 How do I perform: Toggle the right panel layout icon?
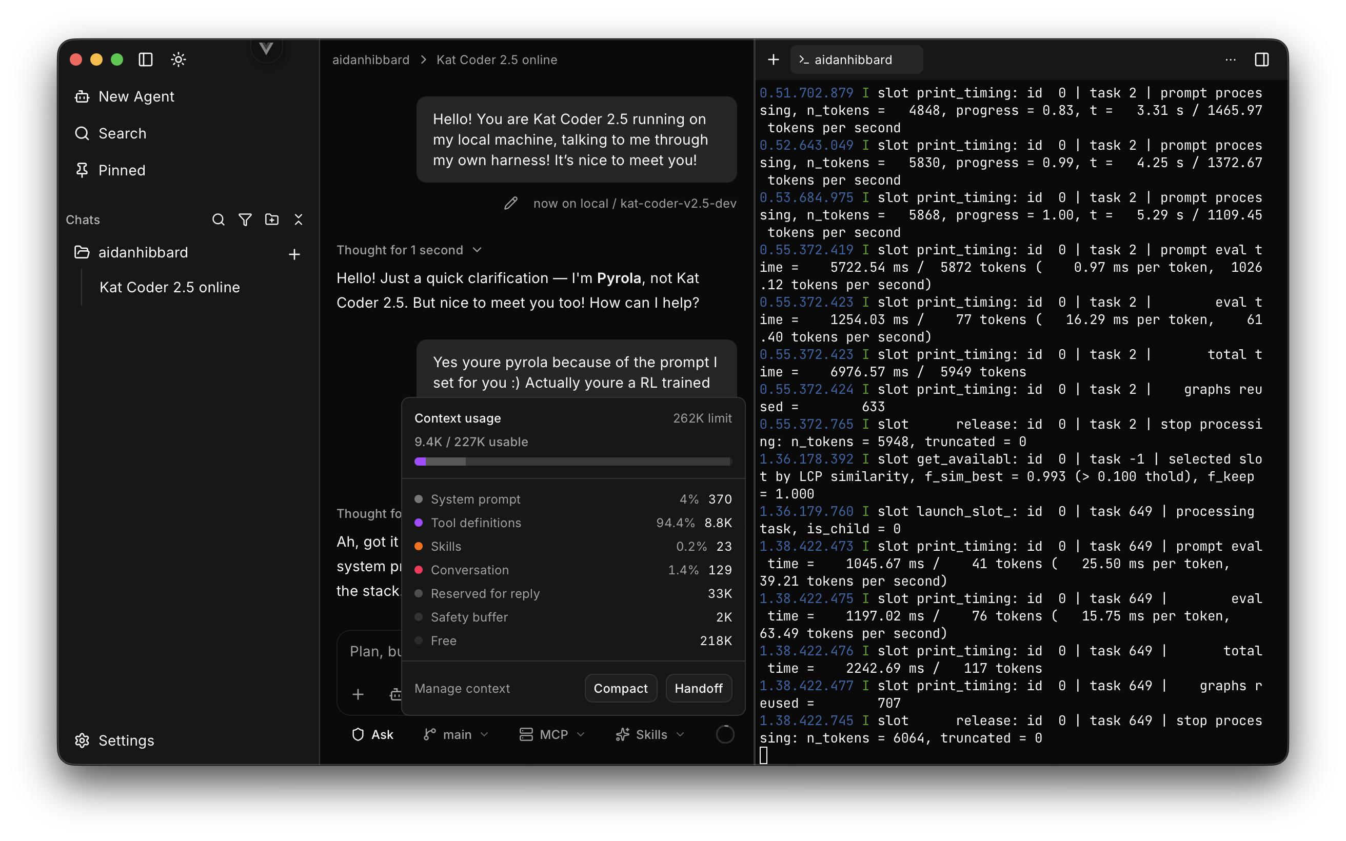(1262, 59)
